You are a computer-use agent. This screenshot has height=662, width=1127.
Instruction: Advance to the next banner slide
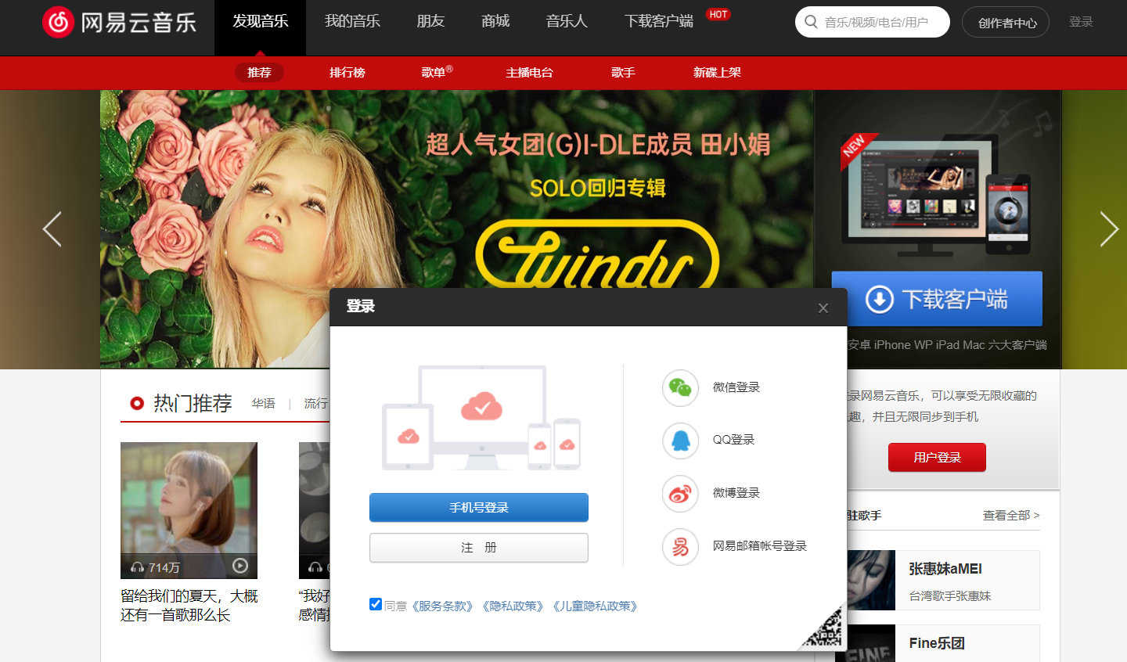(1108, 229)
